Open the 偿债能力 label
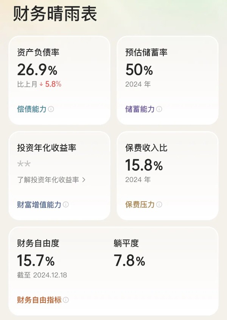This screenshot has width=227, height=320. pyautogui.click(x=32, y=109)
